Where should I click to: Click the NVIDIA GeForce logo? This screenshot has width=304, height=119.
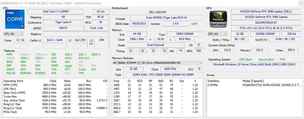tap(218, 19)
